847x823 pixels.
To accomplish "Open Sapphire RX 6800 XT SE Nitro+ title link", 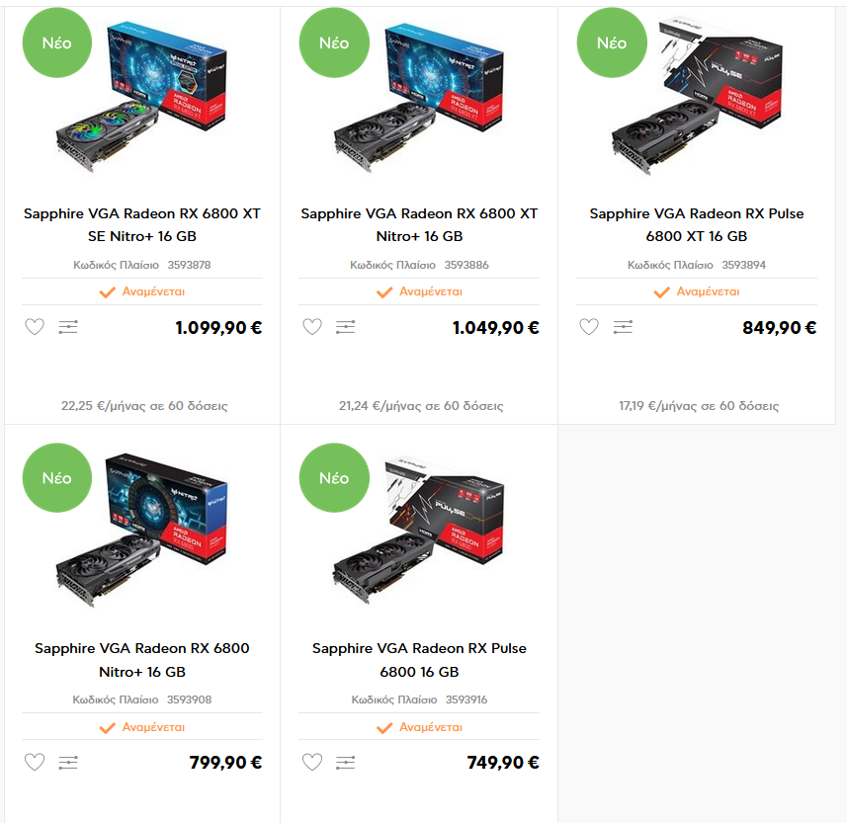I will tap(142, 225).
